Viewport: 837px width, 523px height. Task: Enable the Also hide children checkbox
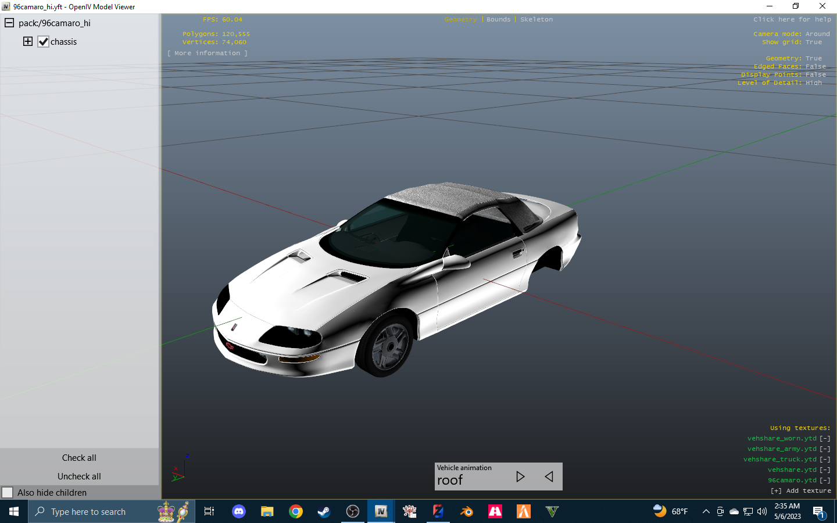tap(8, 492)
